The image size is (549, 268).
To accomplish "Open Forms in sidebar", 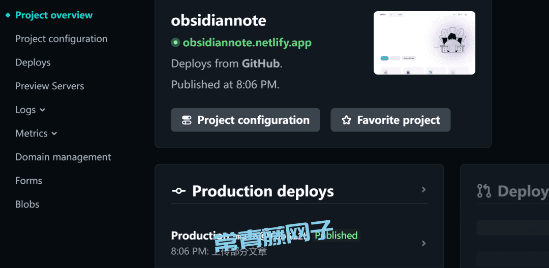I will 28,181.
